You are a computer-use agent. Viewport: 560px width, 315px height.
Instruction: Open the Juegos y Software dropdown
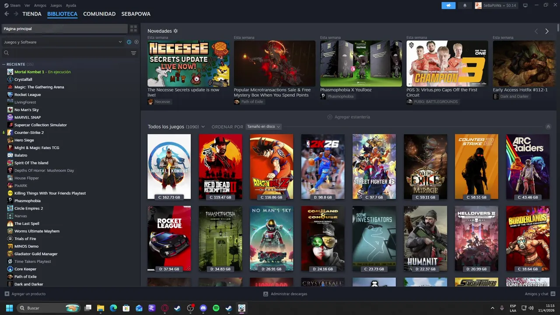(x=63, y=42)
